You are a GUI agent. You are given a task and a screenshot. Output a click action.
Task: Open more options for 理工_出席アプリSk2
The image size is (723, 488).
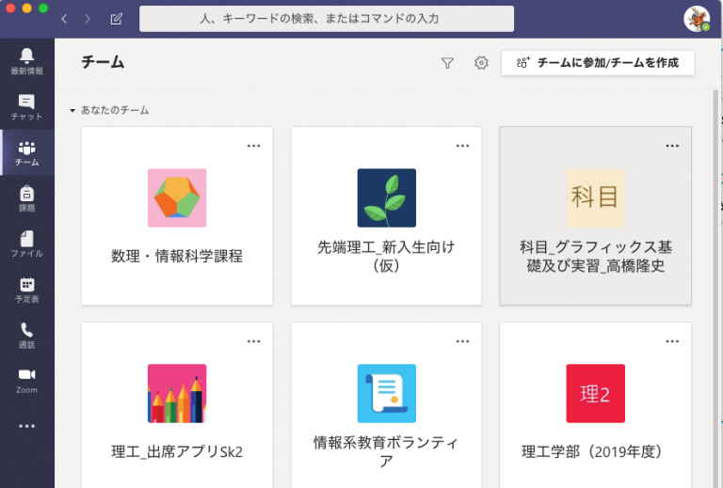click(253, 341)
